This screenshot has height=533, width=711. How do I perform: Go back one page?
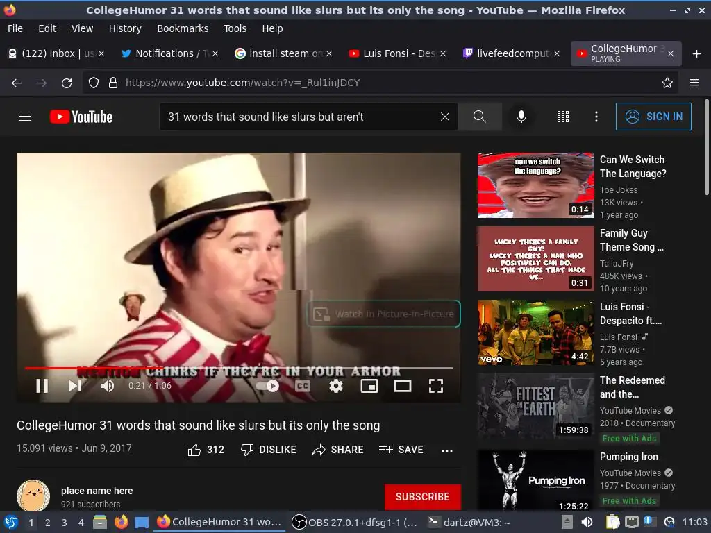(x=17, y=83)
